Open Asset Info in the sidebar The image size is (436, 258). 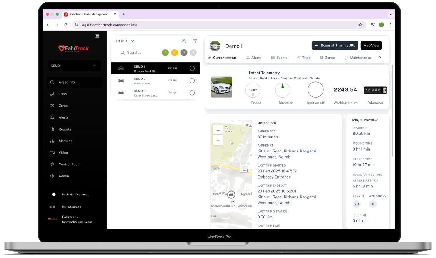pos(75,82)
